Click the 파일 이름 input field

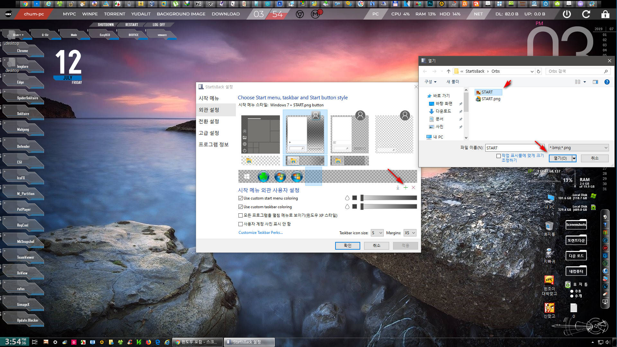515,148
